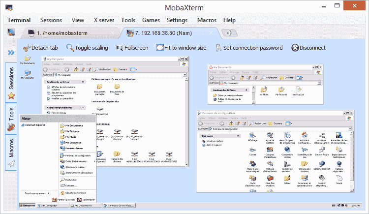This screenshot has height=214, width=369.
Task: Open the Macros side panel tab
Action: pyautogui.click(x=11, y=148)
